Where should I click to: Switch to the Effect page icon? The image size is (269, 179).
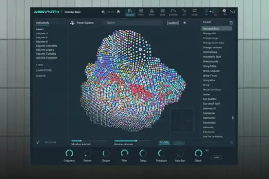point(152,12)
